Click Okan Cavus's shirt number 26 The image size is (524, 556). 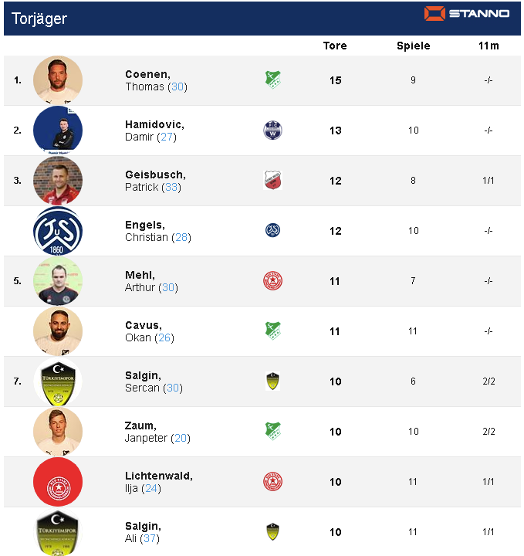(x=164, y=338)
